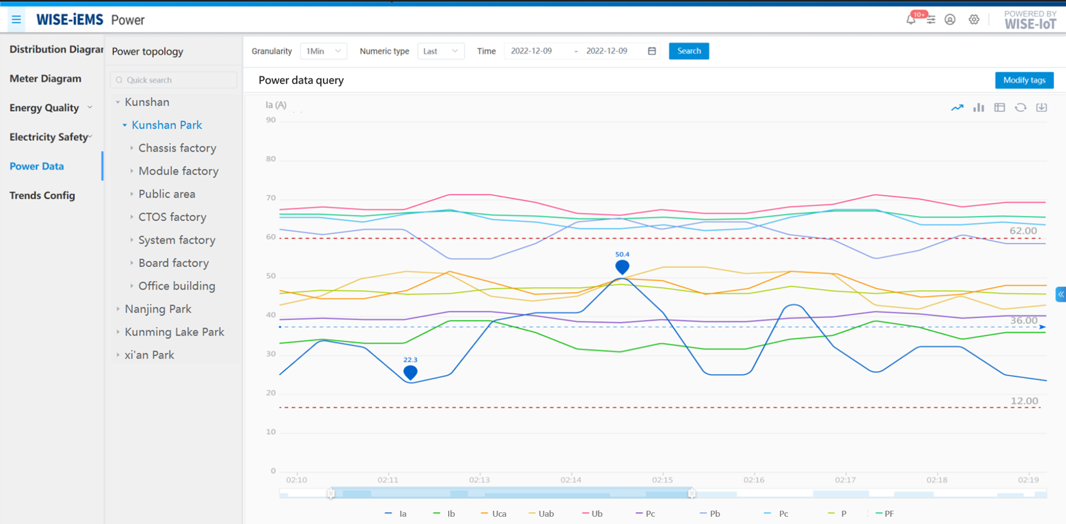Toggle the Pb series legend
Viewport: 1066px width, 524px height.
pyautogui.click(x=710, y=514)
